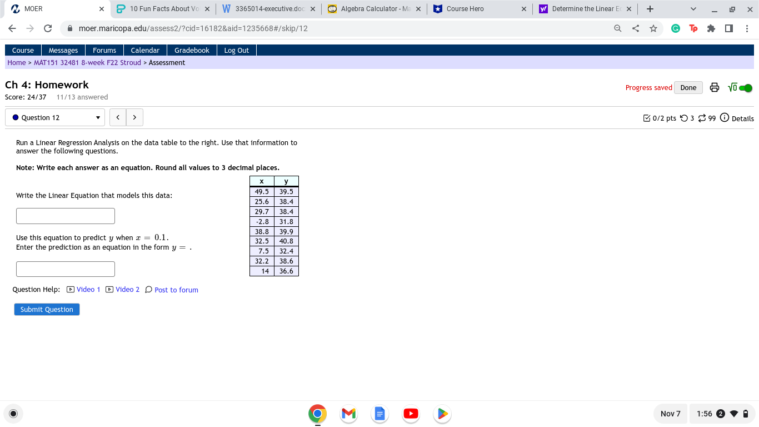
Task: Open YouTube from the shelf
Action: point(411,414)
